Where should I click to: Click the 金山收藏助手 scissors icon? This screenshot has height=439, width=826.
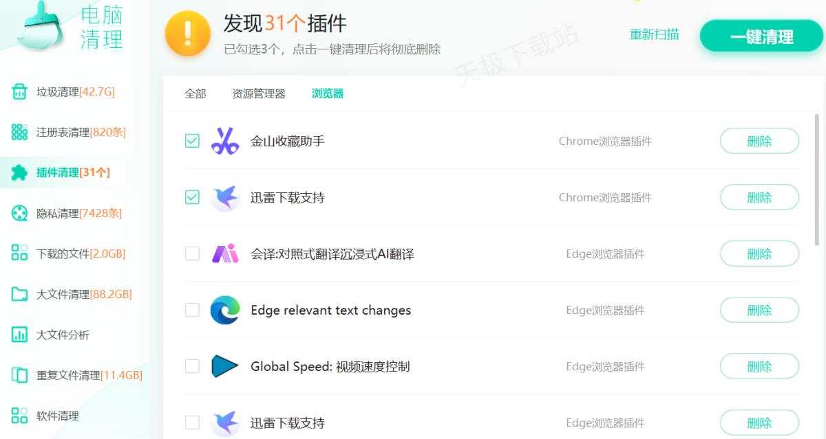pyautogui.click(x=224, y=141)
